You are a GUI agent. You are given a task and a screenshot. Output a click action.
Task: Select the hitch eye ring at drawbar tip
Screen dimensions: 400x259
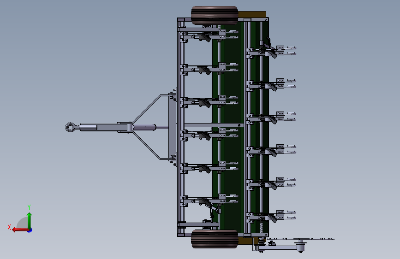(x=70, y=127)
